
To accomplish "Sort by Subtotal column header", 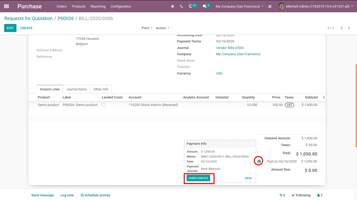I will tap(311, 97).
